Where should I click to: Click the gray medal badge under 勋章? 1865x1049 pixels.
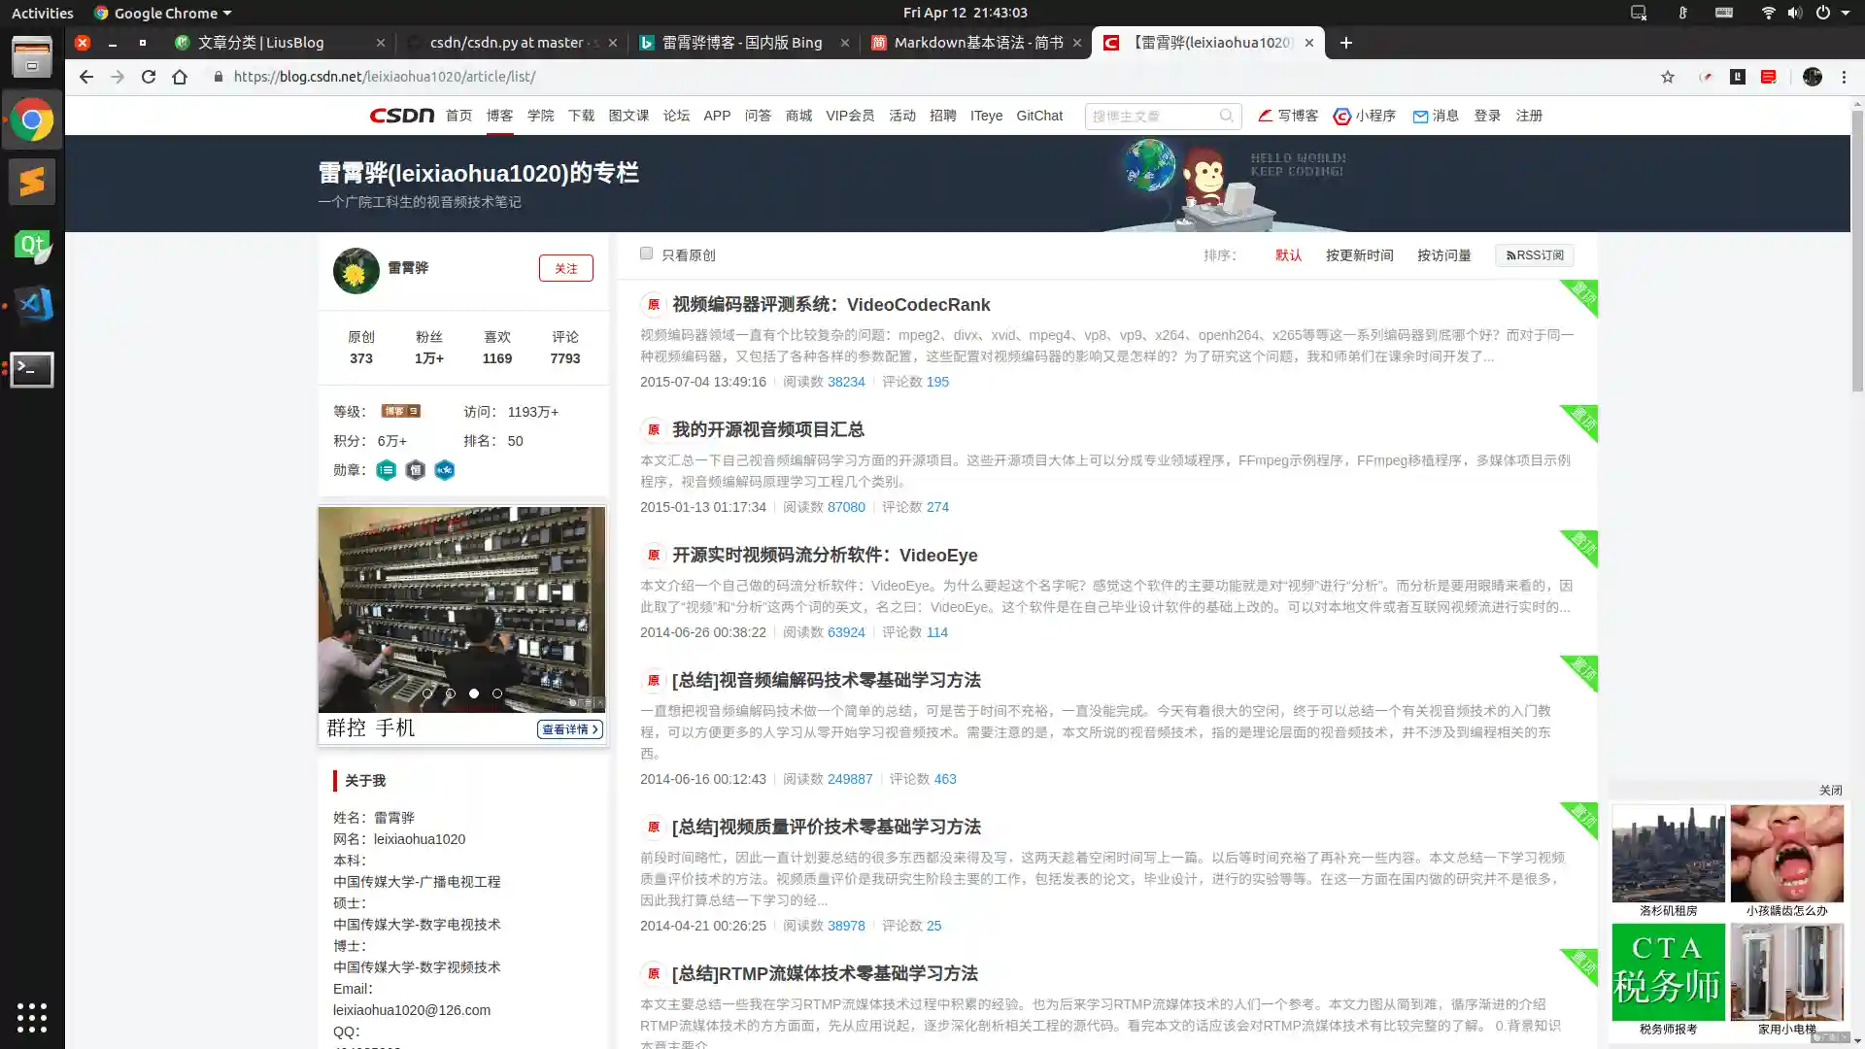(416, 470)
